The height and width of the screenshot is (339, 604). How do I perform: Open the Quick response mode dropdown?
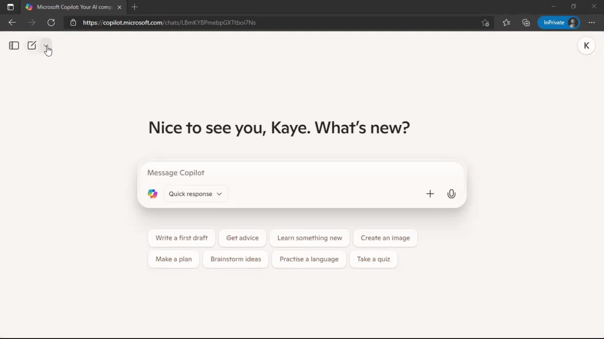pos(196,194)
